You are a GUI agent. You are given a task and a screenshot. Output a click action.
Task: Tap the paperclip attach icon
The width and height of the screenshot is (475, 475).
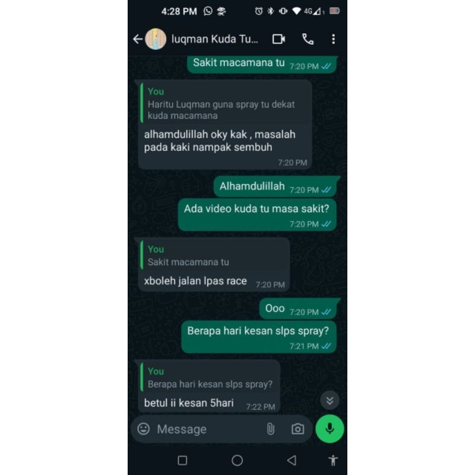271,429
